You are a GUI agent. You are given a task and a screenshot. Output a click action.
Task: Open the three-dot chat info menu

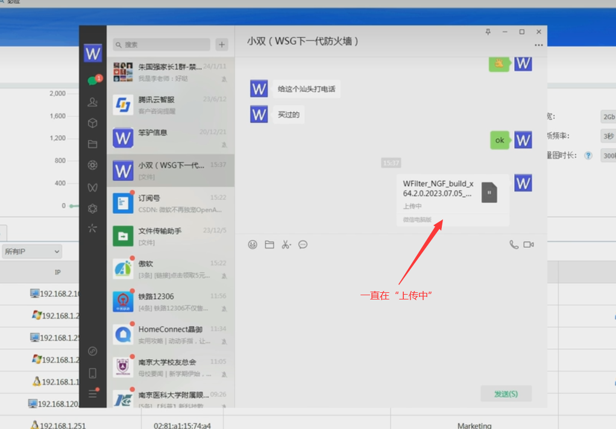tap(538, 45)
